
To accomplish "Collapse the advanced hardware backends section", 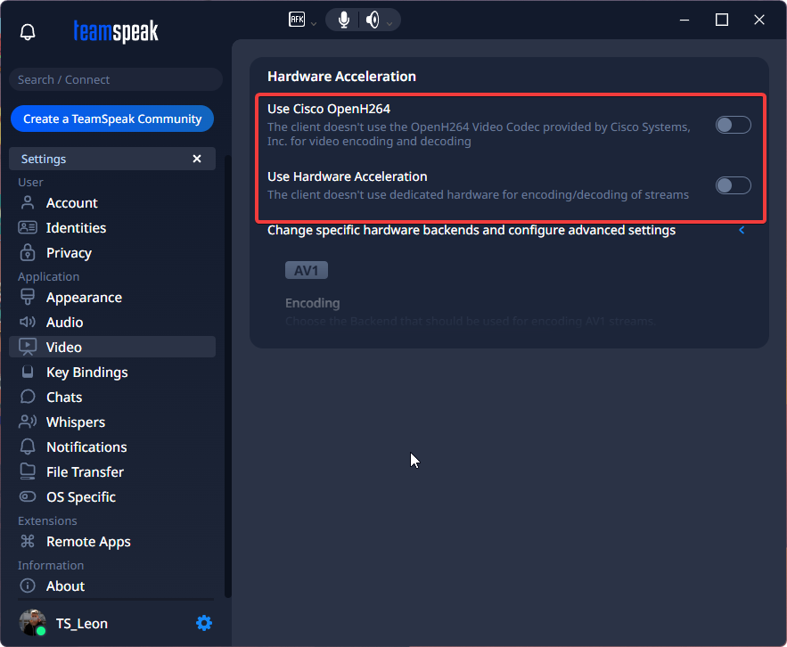I will click(x=742, y=231).
